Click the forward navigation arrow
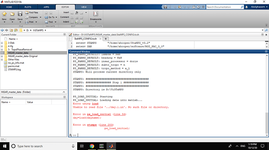This screenshot has width=269, height=150. 7,30
